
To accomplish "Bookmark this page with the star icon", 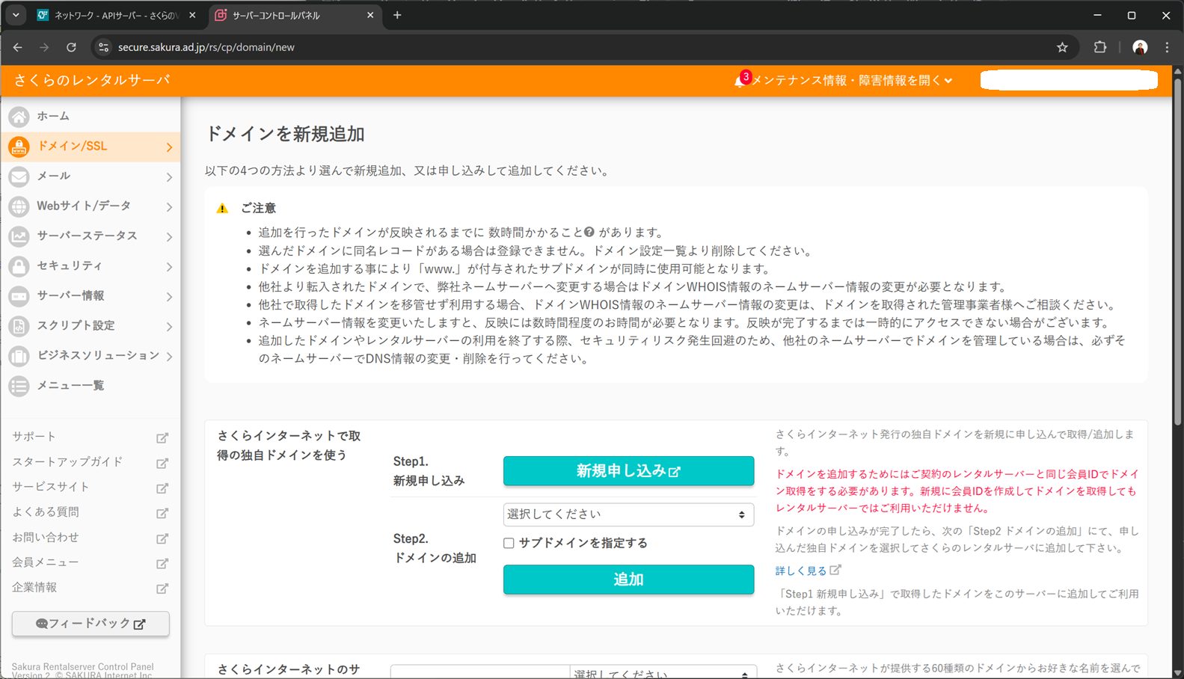I will pyautogui.click(x=1062, y=47).
